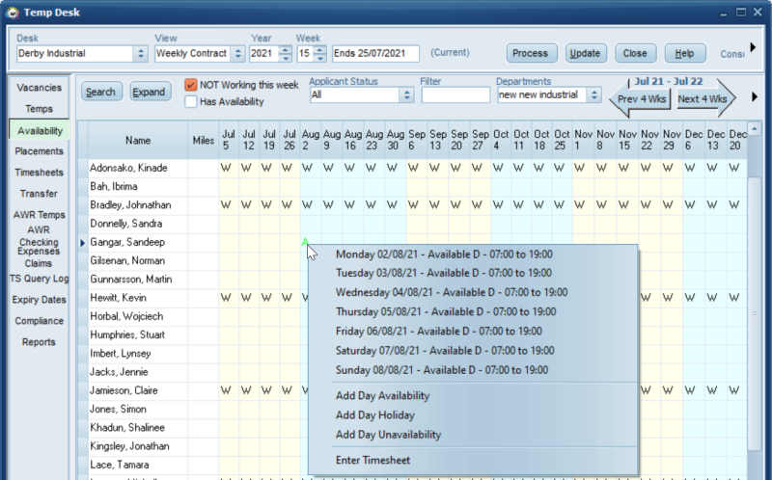
Task: Switch to the Availability tab
Action: 40,130
